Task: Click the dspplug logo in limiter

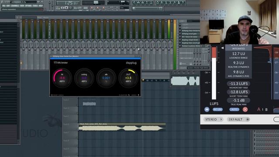Action: [131, 63]
